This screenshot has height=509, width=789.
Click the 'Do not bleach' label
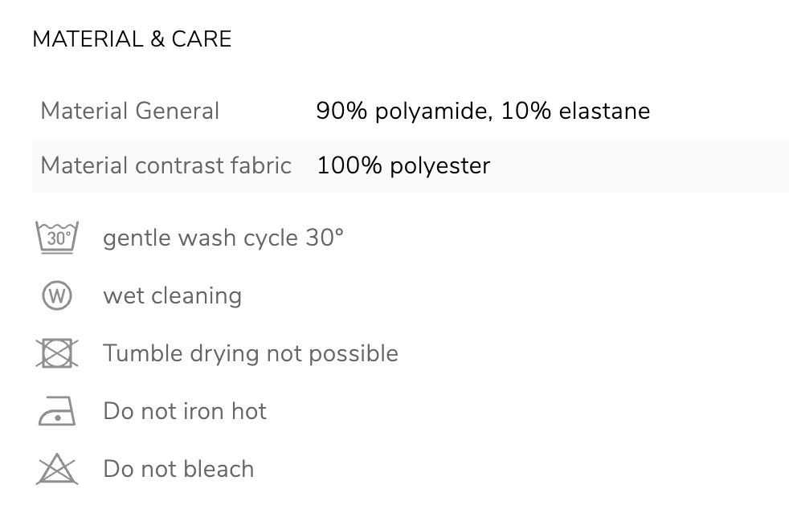(178, 469)
